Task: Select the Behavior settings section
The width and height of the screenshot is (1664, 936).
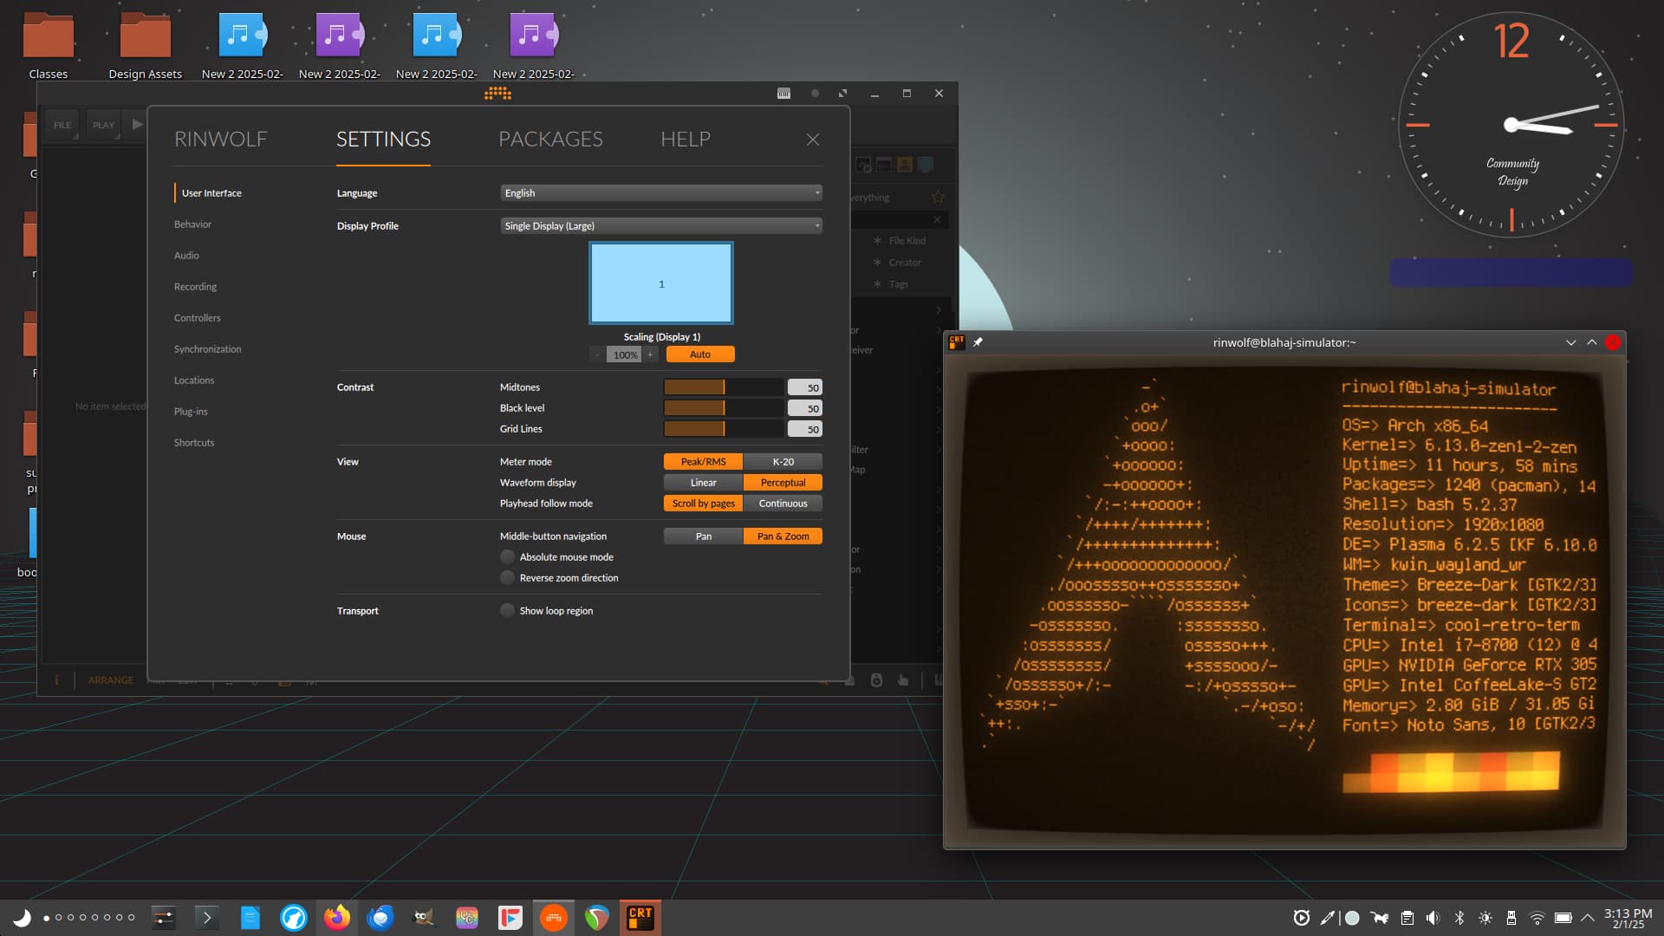Action: click(x=192, y=224)
